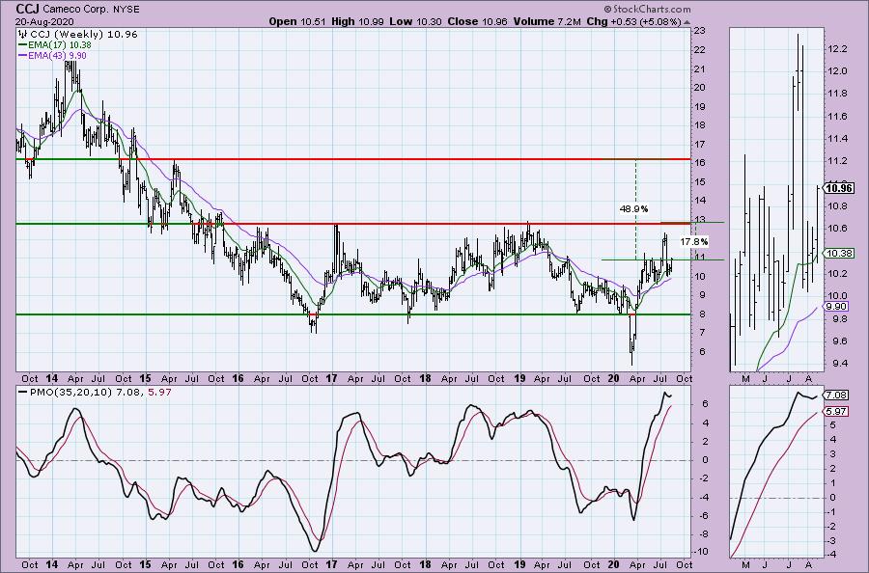Click the year 19 label under PMO panel
Viewport: 869px width, 573px height.
pos(519,564)
